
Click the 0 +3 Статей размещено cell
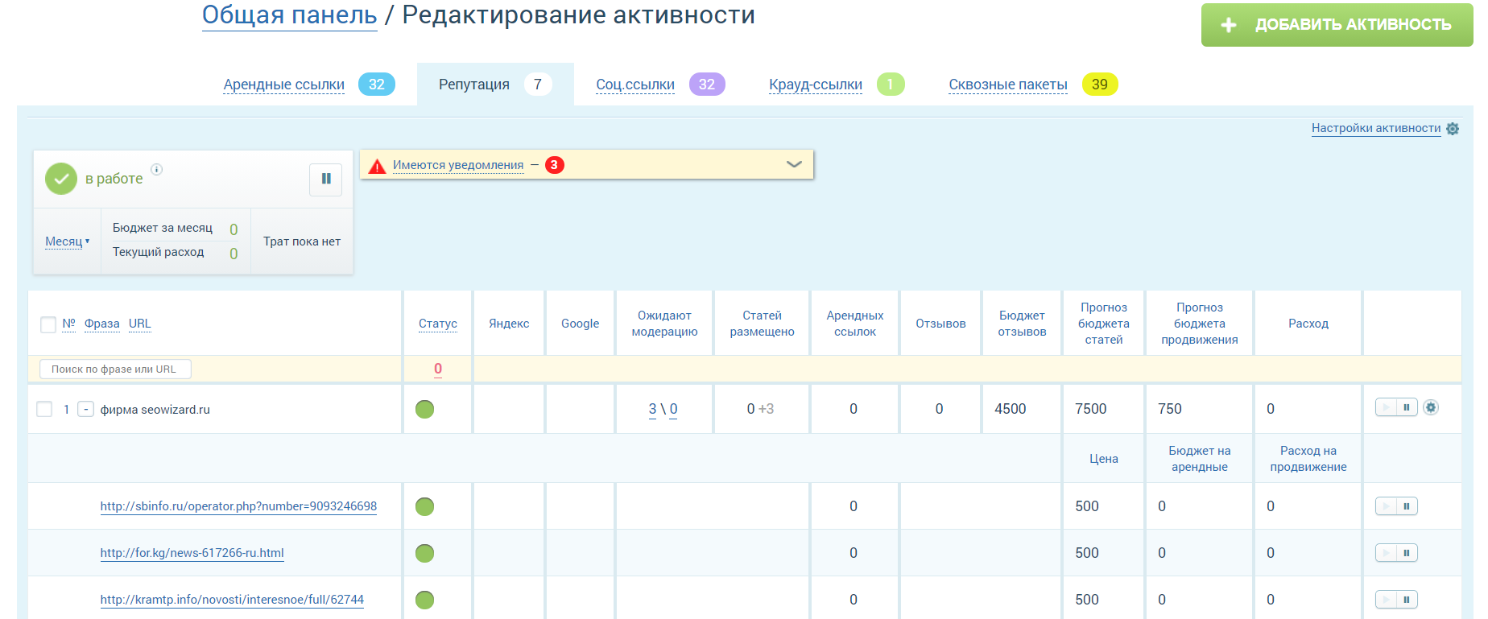click(x=760, y=409)
